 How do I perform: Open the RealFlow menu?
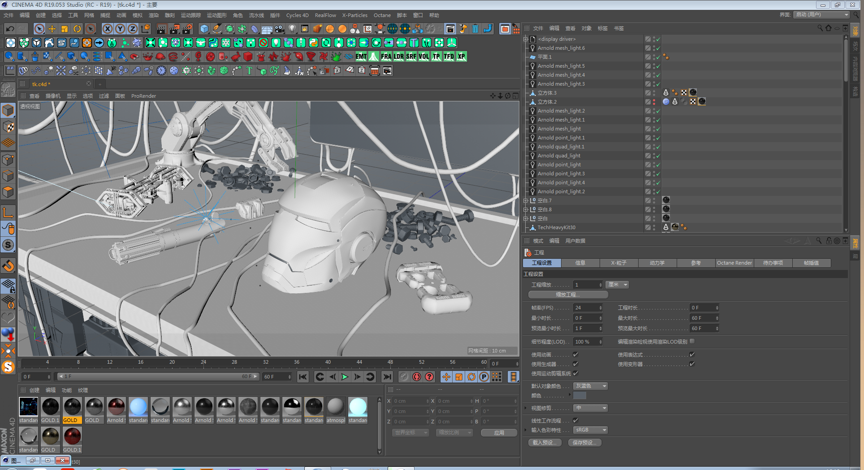pos(325,15)
